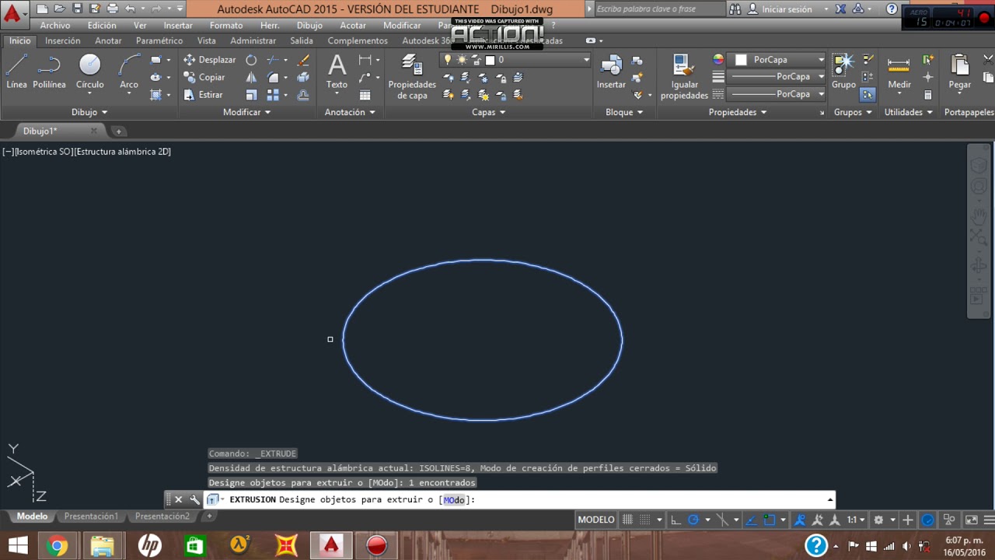Expand the Bloque panel dropdown
The width and height of the screenshot is (995, 560).
coord(624,112)
